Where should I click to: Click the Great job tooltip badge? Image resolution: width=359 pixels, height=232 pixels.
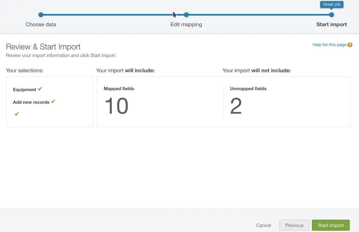point(332,4)
